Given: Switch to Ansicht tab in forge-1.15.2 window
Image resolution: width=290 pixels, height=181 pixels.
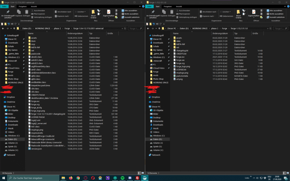Looking at the screenshot, I should (179, 6).
